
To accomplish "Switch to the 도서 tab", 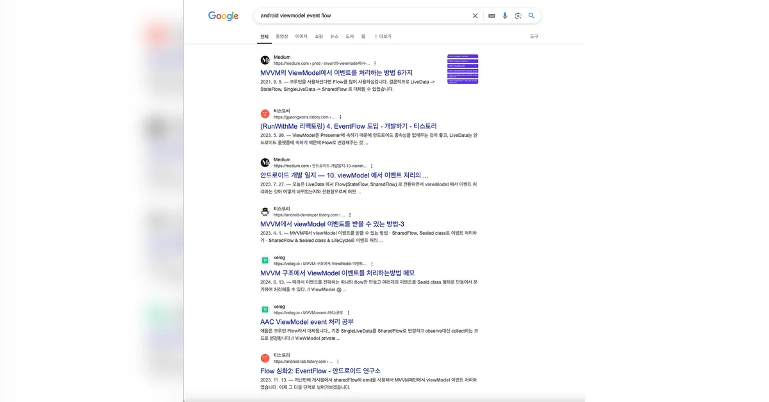I will [350, 36].
